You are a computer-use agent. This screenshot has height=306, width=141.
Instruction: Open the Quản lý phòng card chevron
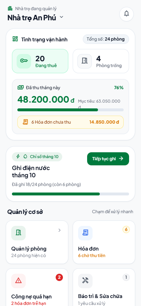tap(60, 230)
